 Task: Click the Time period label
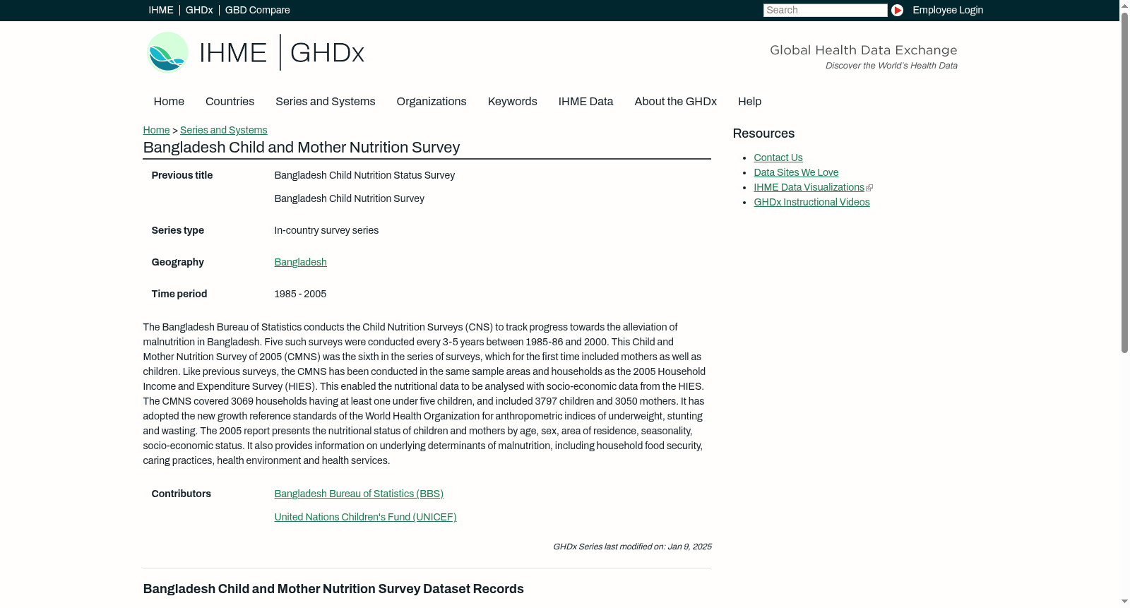click(x=179, y=294)
